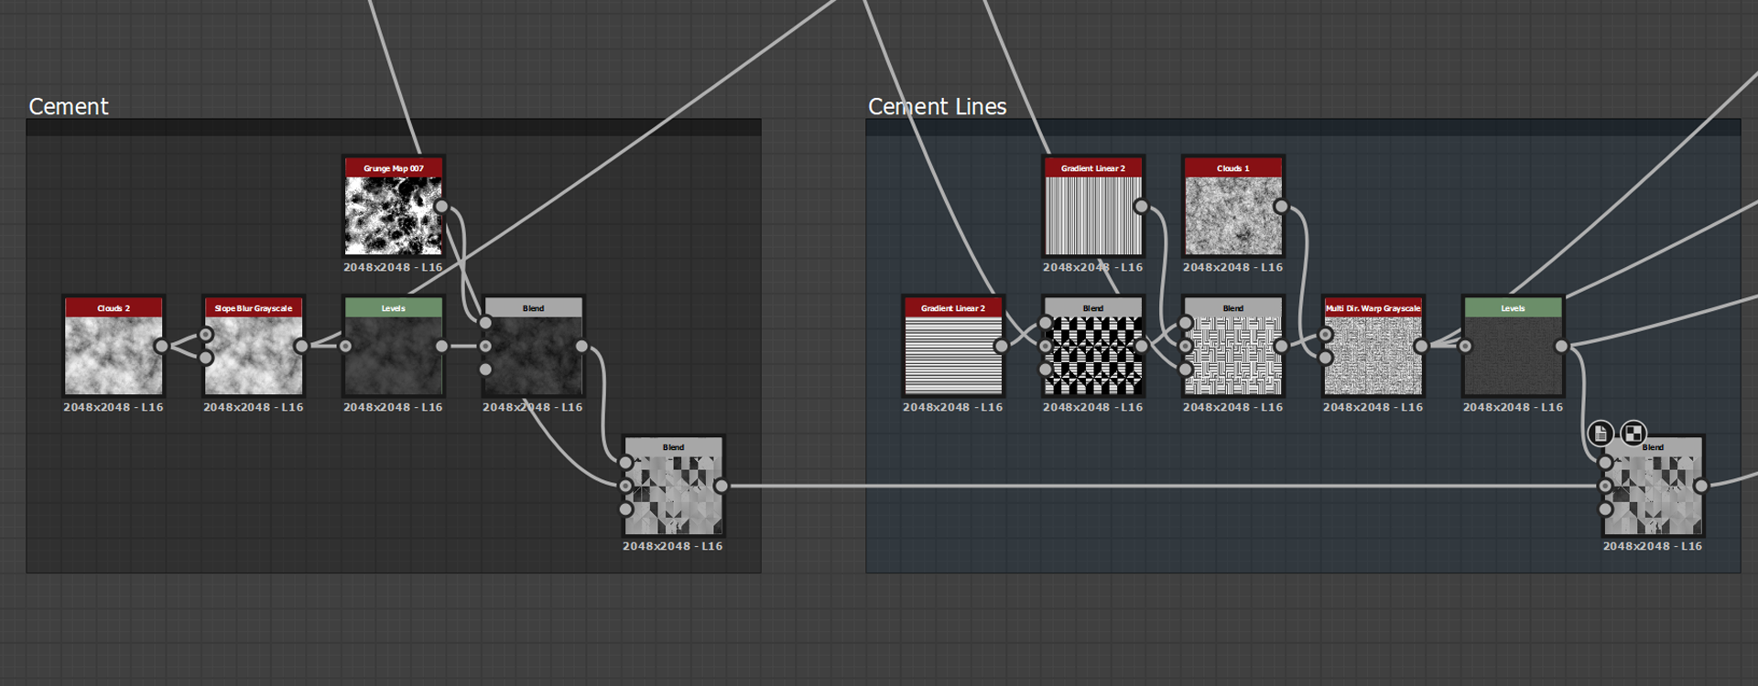The width and height of the screenshot is (1758, 686).
Task: Click the output port of Grunge Map 007
Action: pyautogui.click(x=441, y=207)
